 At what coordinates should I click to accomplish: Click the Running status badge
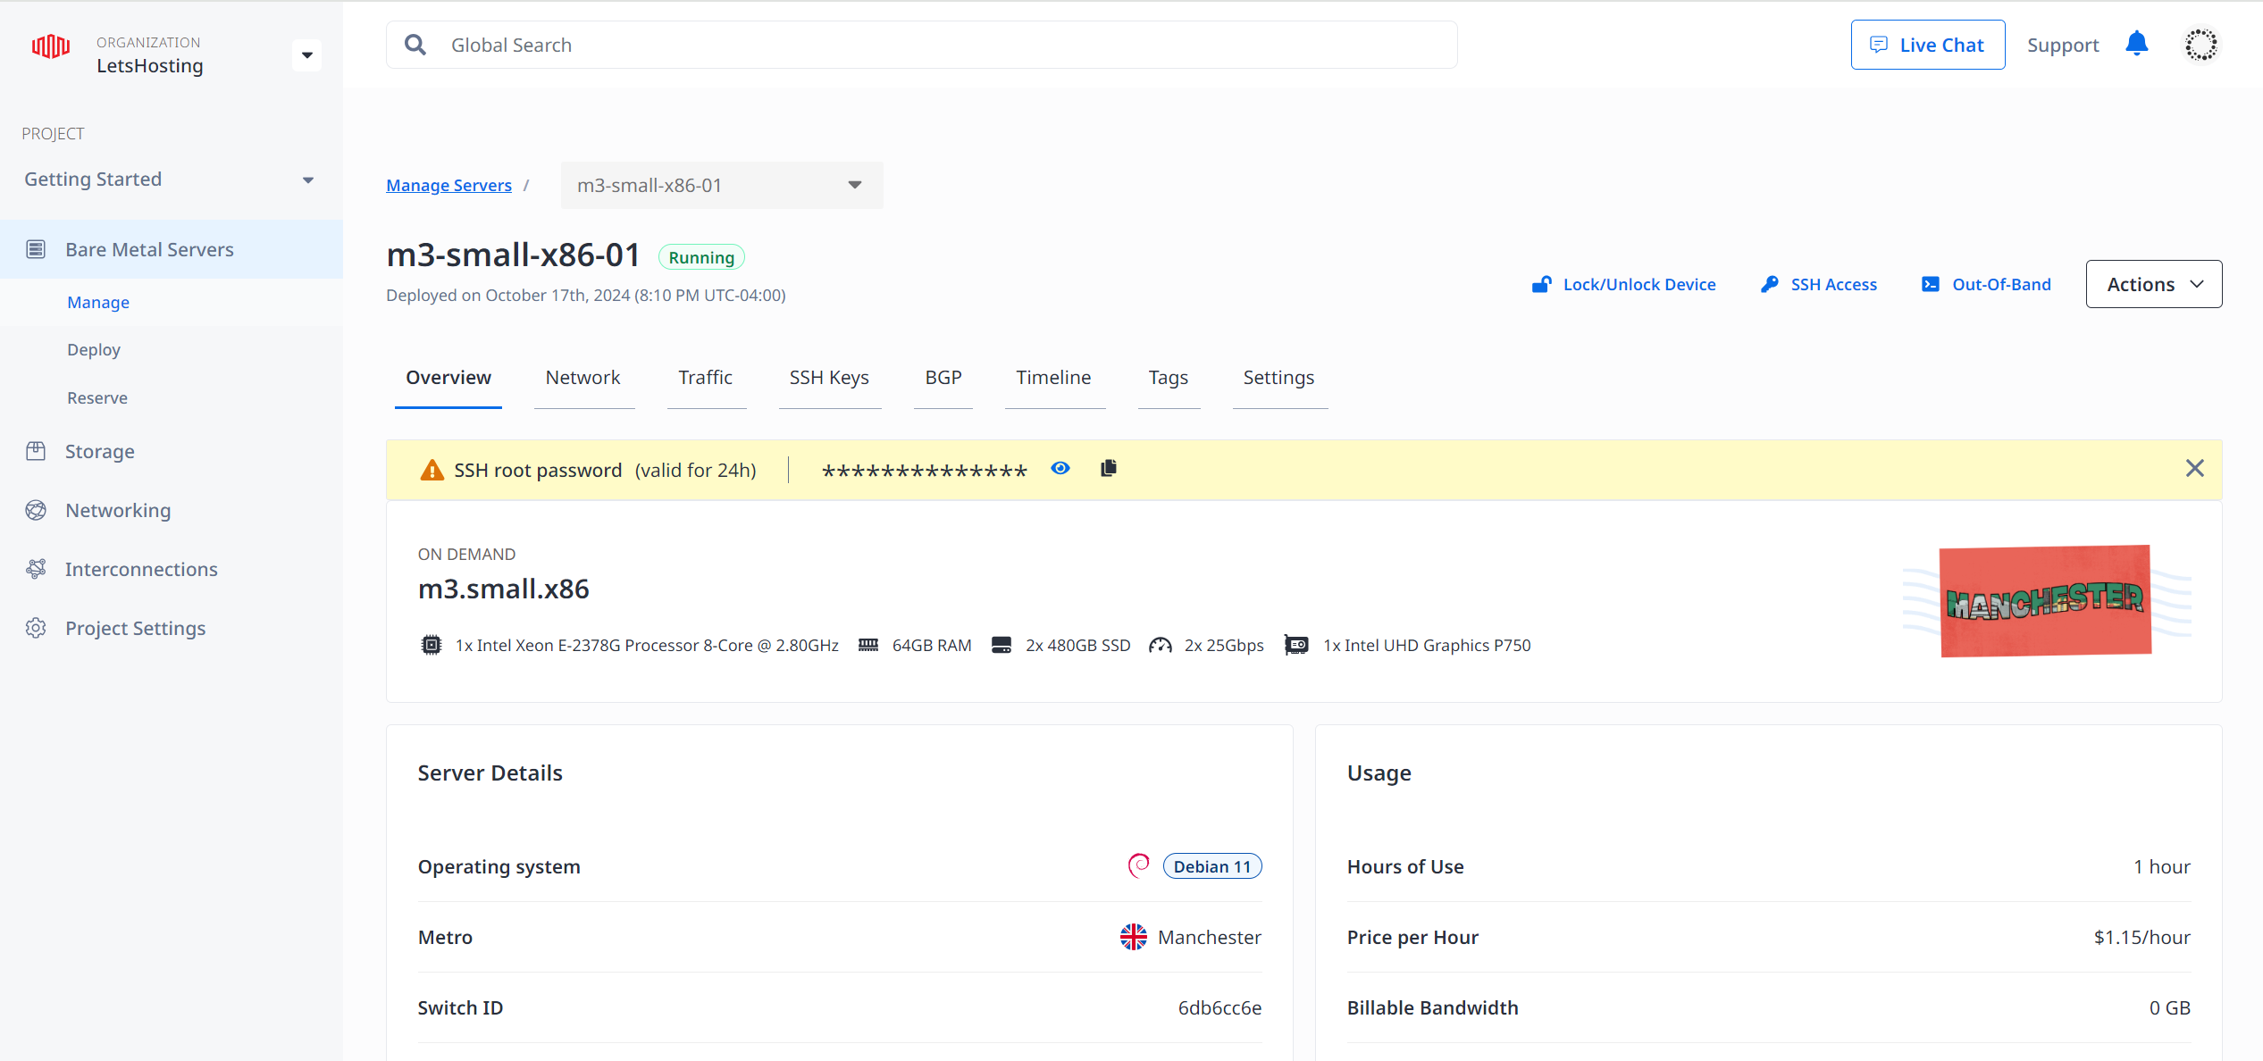pyautogui.click(x=701, y=257)
